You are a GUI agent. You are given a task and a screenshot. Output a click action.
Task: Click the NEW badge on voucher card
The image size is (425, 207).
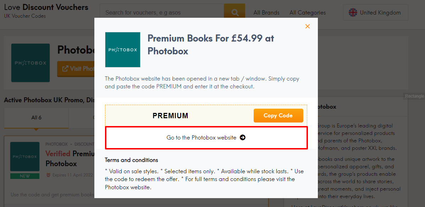pos(25,176)
